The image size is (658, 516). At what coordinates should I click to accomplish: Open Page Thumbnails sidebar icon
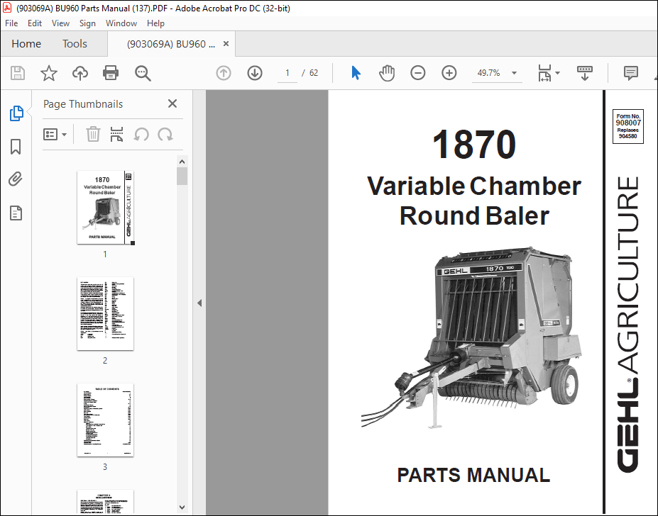tap(16, 113)
